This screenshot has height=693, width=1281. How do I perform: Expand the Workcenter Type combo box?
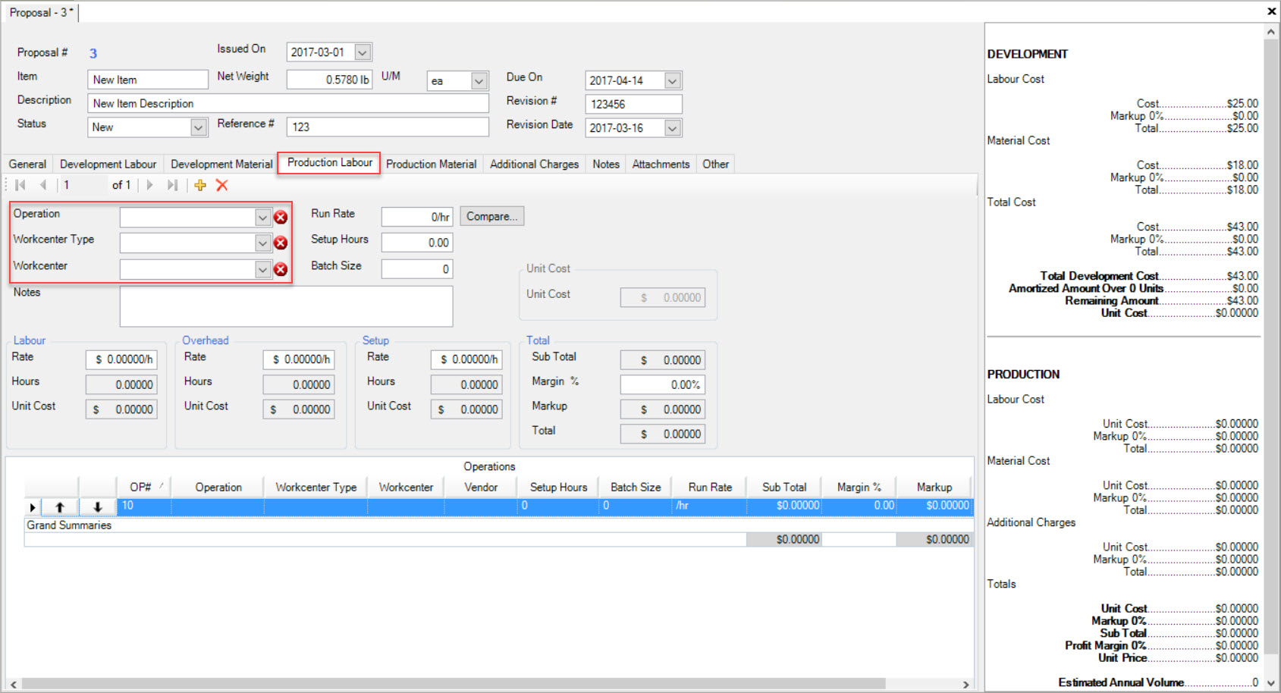pos(262,243)
